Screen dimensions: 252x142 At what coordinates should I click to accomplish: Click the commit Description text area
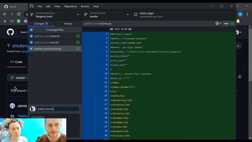pos(55,125)
